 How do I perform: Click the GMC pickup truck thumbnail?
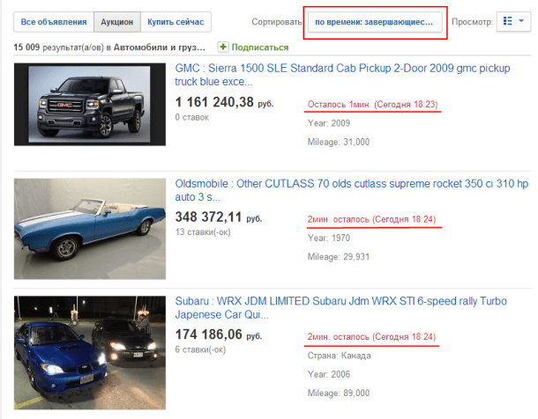pyautogui.click(x=90, y=105)
